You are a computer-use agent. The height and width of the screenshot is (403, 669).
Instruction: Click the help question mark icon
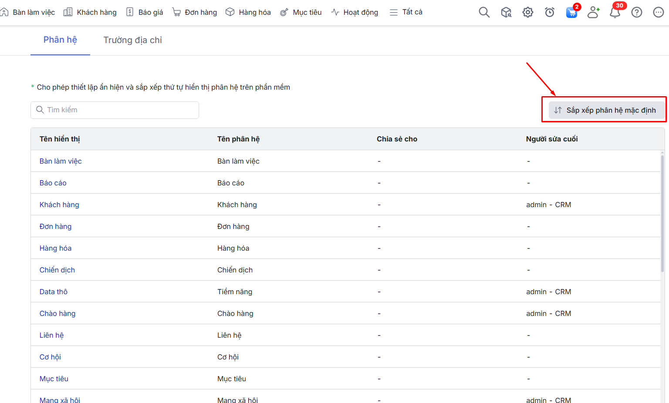(637, 12)
